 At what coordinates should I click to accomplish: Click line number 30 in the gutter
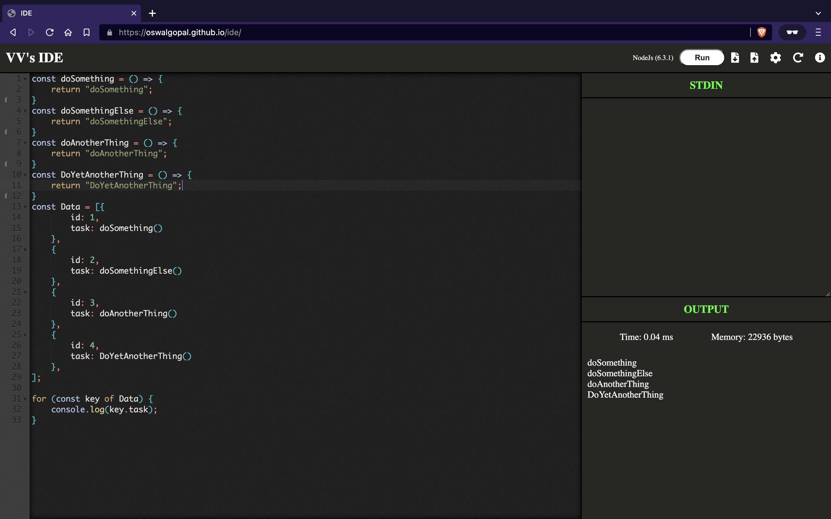pyautogui.click(x=16, y=388)
